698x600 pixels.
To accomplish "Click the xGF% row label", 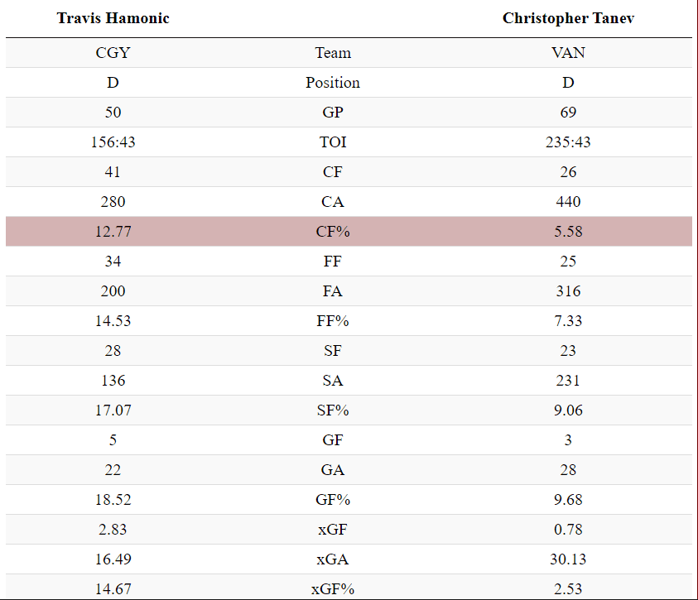I will tap(333, 589).
